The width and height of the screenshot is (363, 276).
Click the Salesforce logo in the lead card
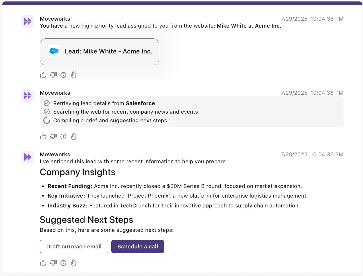(54, 51)
